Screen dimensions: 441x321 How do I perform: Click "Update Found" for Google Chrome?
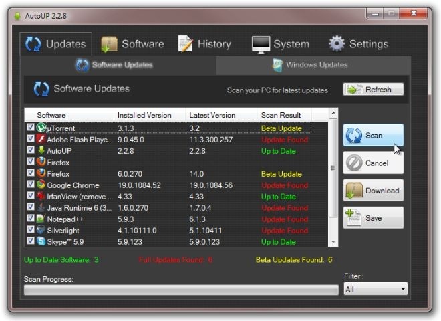[285, 185]
